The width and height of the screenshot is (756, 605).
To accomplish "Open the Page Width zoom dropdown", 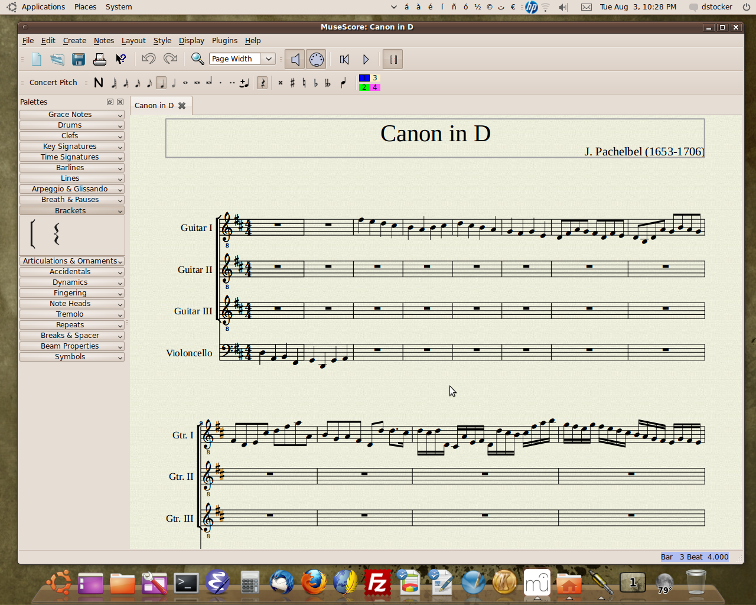I will click(x=269, y=59).
